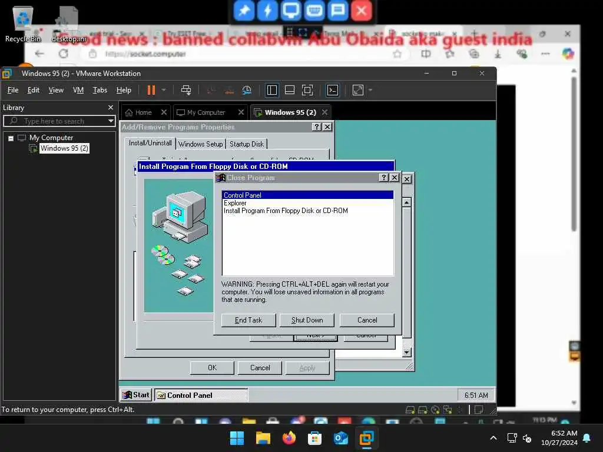Collapse the My Computer tree node
Viewport: 603px width, 452px height.
11,138
